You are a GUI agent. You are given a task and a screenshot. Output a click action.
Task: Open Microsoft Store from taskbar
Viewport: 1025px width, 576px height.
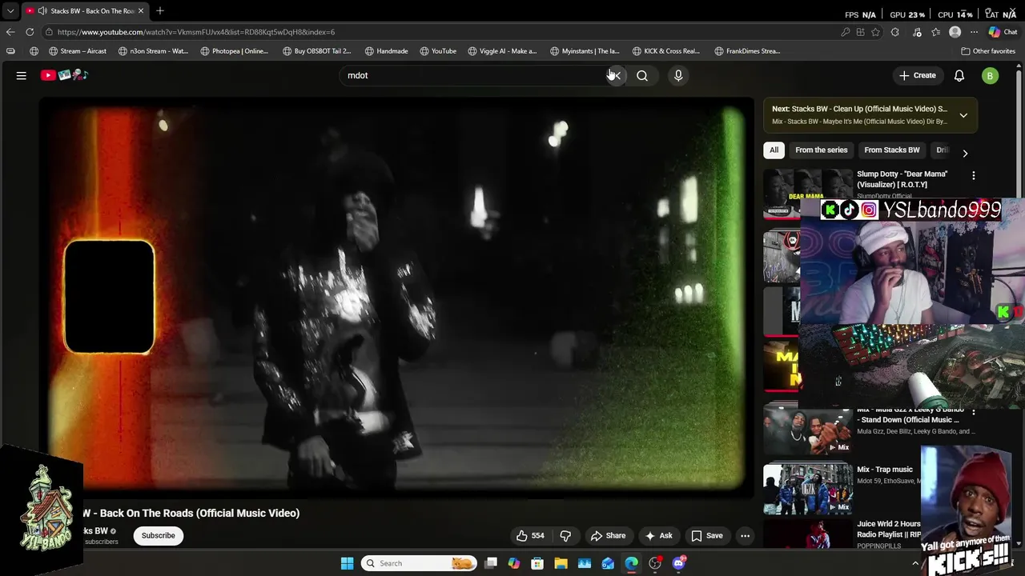click(x=537, y=563)
